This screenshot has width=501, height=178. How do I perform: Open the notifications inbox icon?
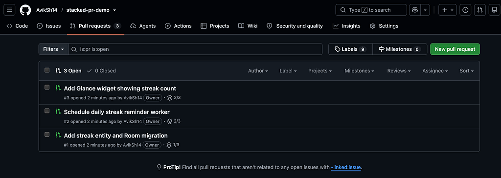pos(495,10)
